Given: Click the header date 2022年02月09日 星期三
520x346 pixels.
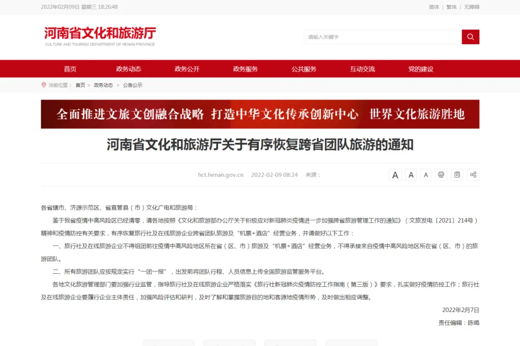Looking at the screenshot, I should (x=69, y=7).
